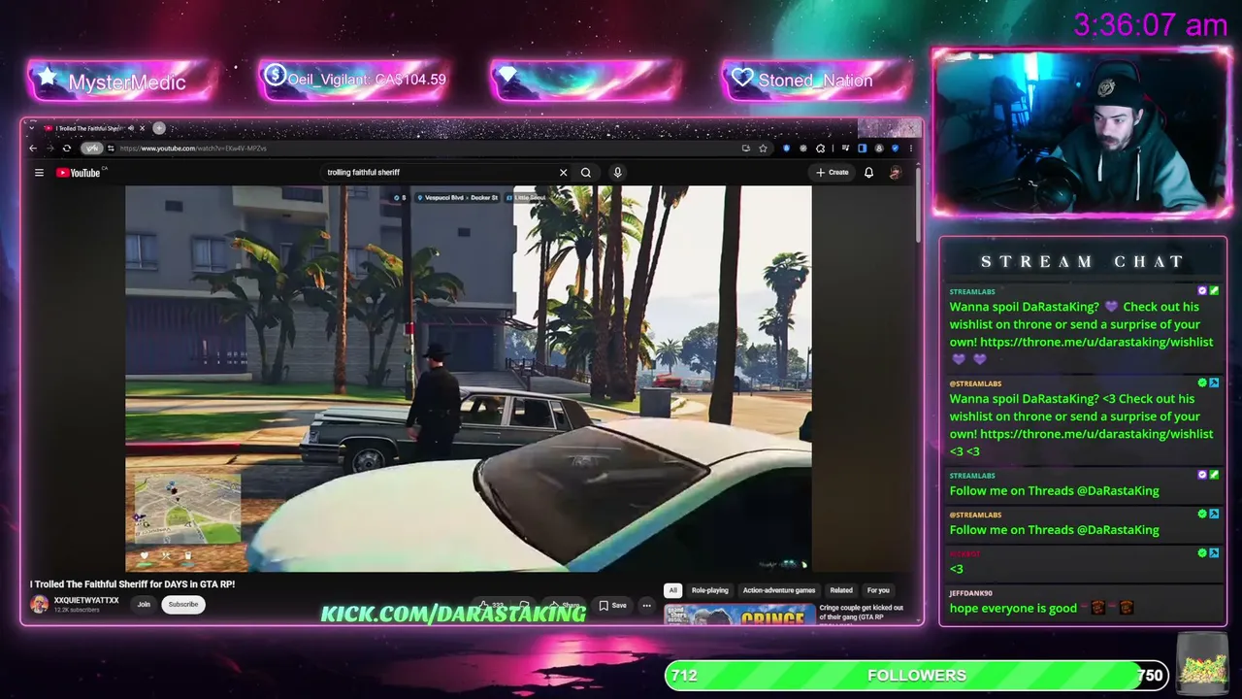Screen dimensions: 1242x699
Task: Click the video title I Trolled The Faithful Sheriff
Action: click(132, 584)
